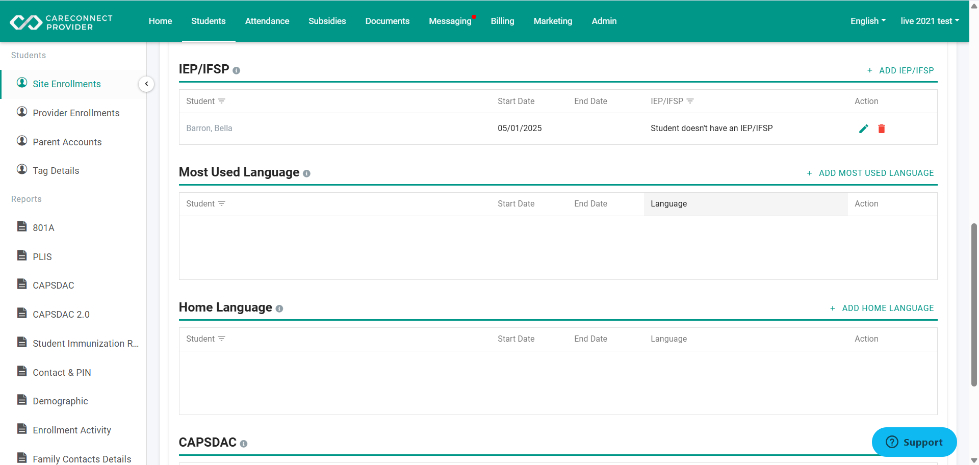
Task: Open the Billing nav tab
Action: click(x=502, y=21)
